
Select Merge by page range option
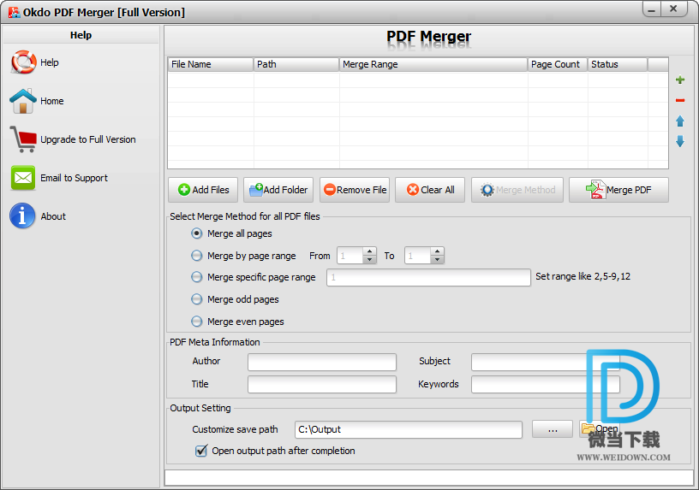click(x=197, y=256)
